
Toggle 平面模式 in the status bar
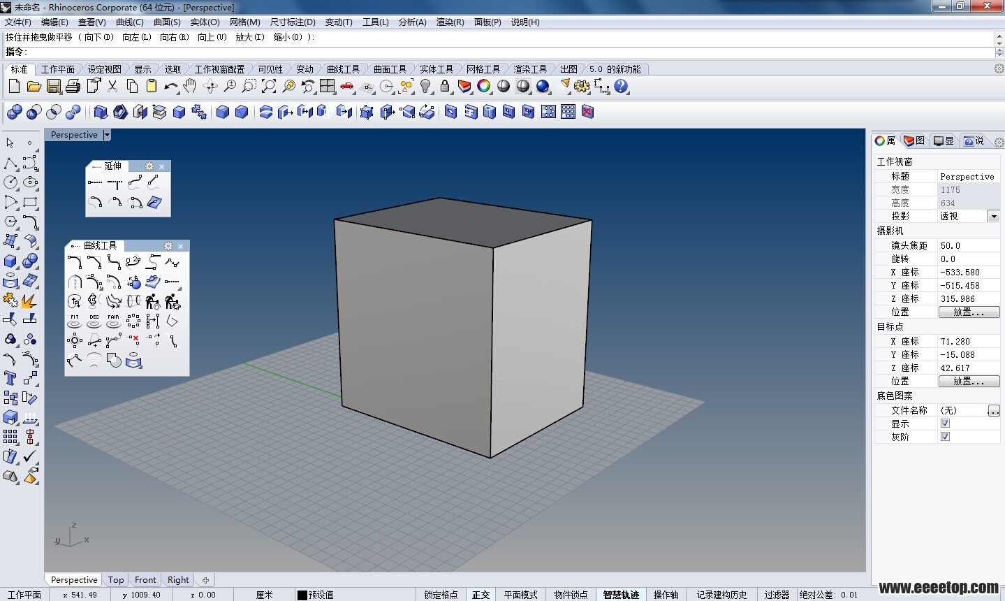pos(521,595)
